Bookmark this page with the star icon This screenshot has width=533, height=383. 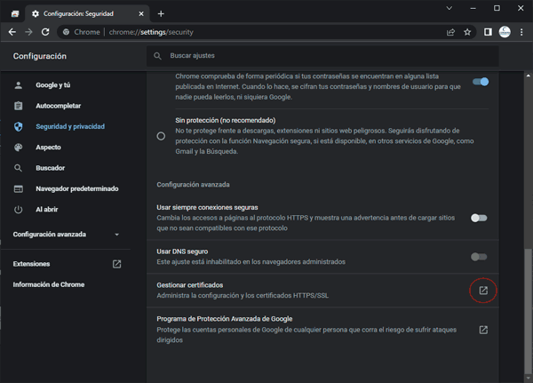pyautogui.click(x=467, y=32)
